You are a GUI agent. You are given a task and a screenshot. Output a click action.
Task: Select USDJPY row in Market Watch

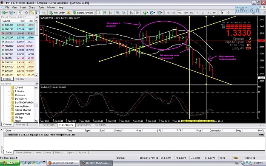(17, 34)
